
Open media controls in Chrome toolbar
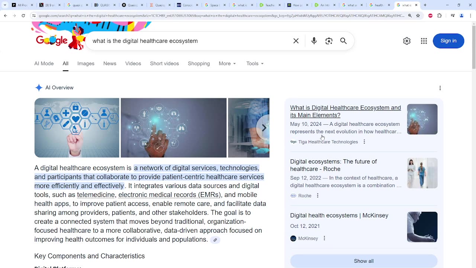point(453,16)
